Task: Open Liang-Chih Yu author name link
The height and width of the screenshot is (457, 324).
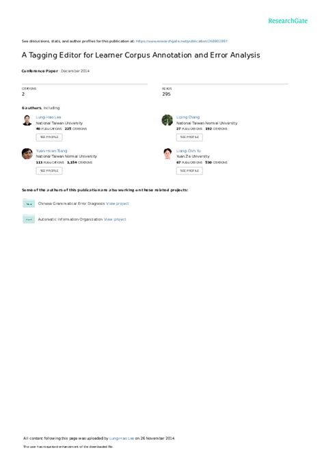Action: click(x=189, y=151)
